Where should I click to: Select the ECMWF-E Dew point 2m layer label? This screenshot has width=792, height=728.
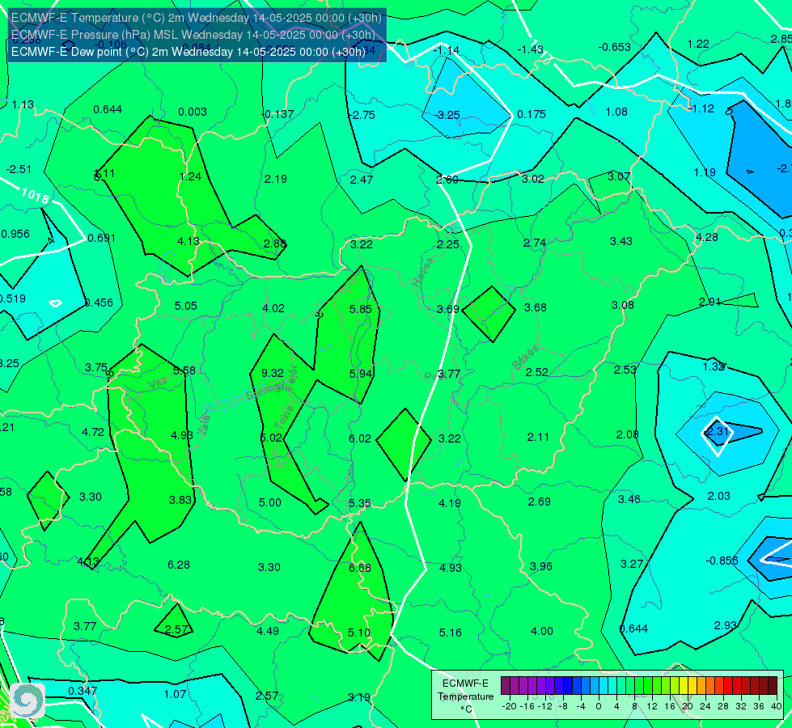188,52
